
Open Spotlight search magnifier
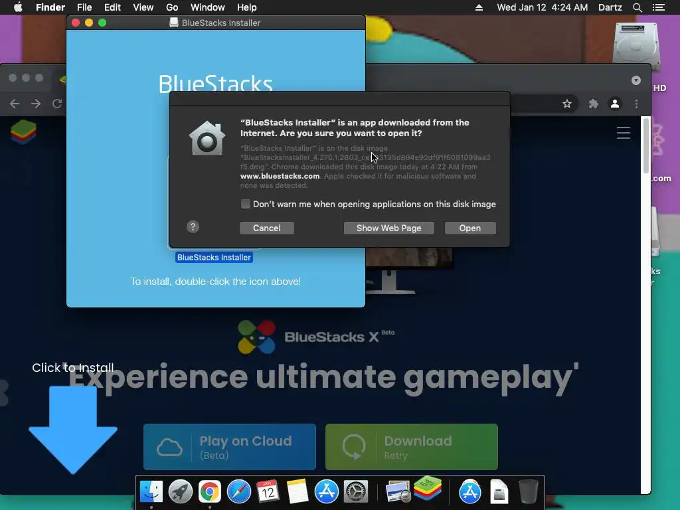[637, 7]
